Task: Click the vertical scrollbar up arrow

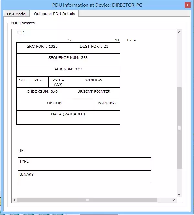Action: pyautogui.click(x=179, y=32)
